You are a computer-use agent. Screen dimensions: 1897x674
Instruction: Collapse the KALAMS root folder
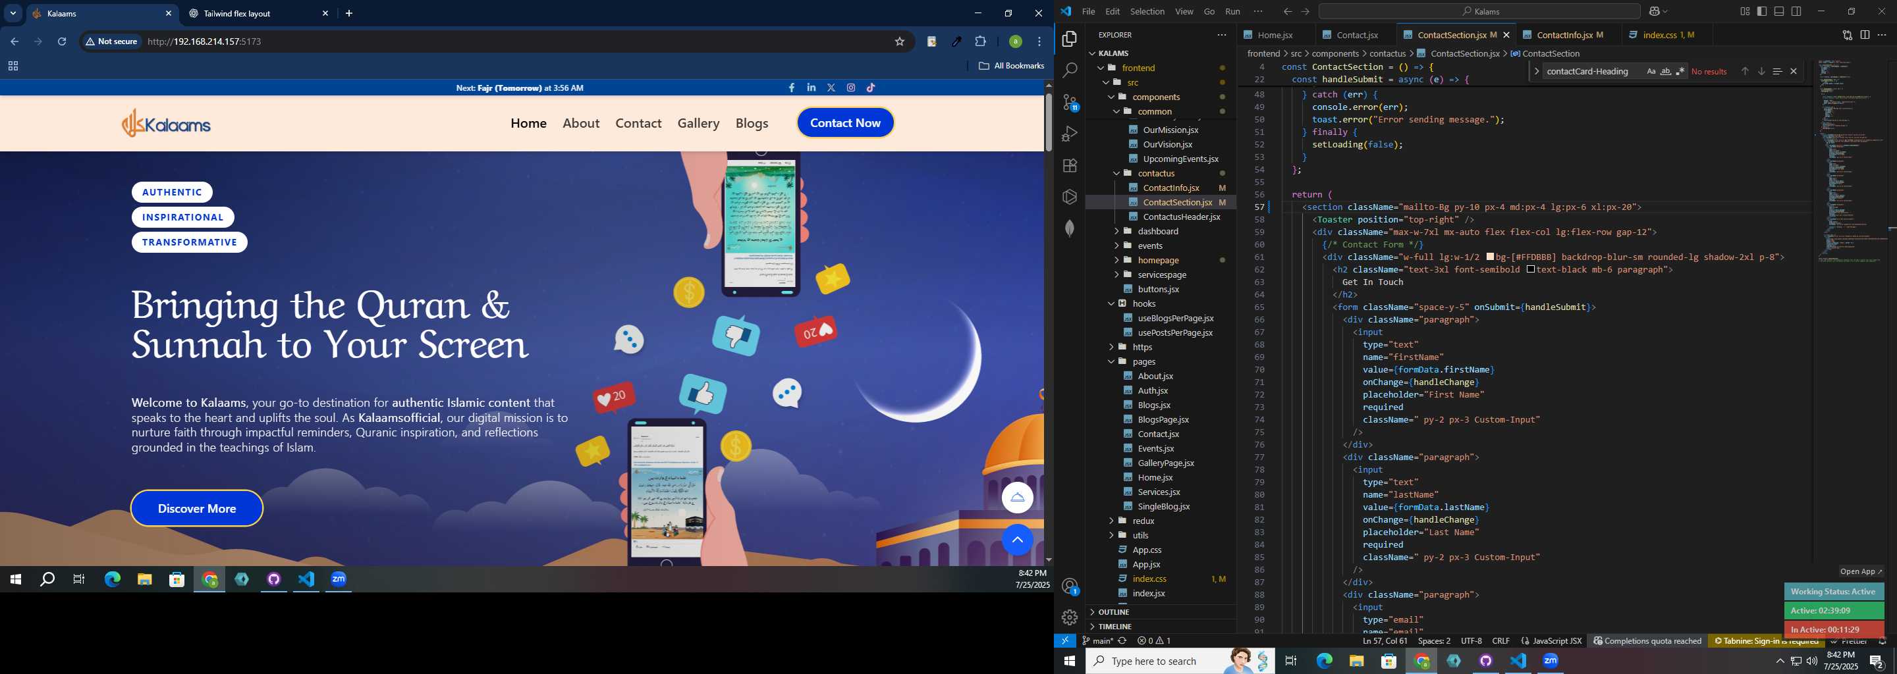click(x=1092, y=53)
